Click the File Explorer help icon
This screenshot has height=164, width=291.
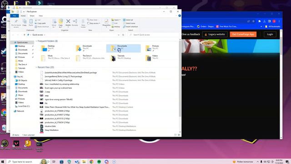180,16
